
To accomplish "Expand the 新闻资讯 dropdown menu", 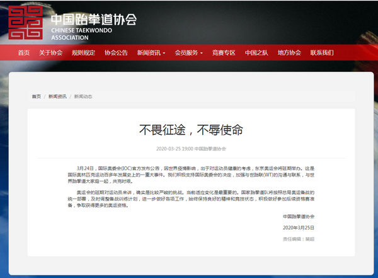I will (x=151, y=53).
